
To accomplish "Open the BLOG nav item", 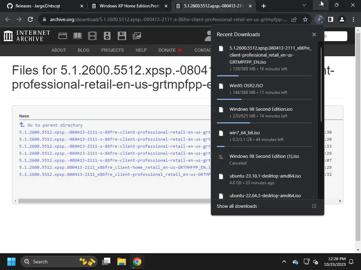I will 84,50.
